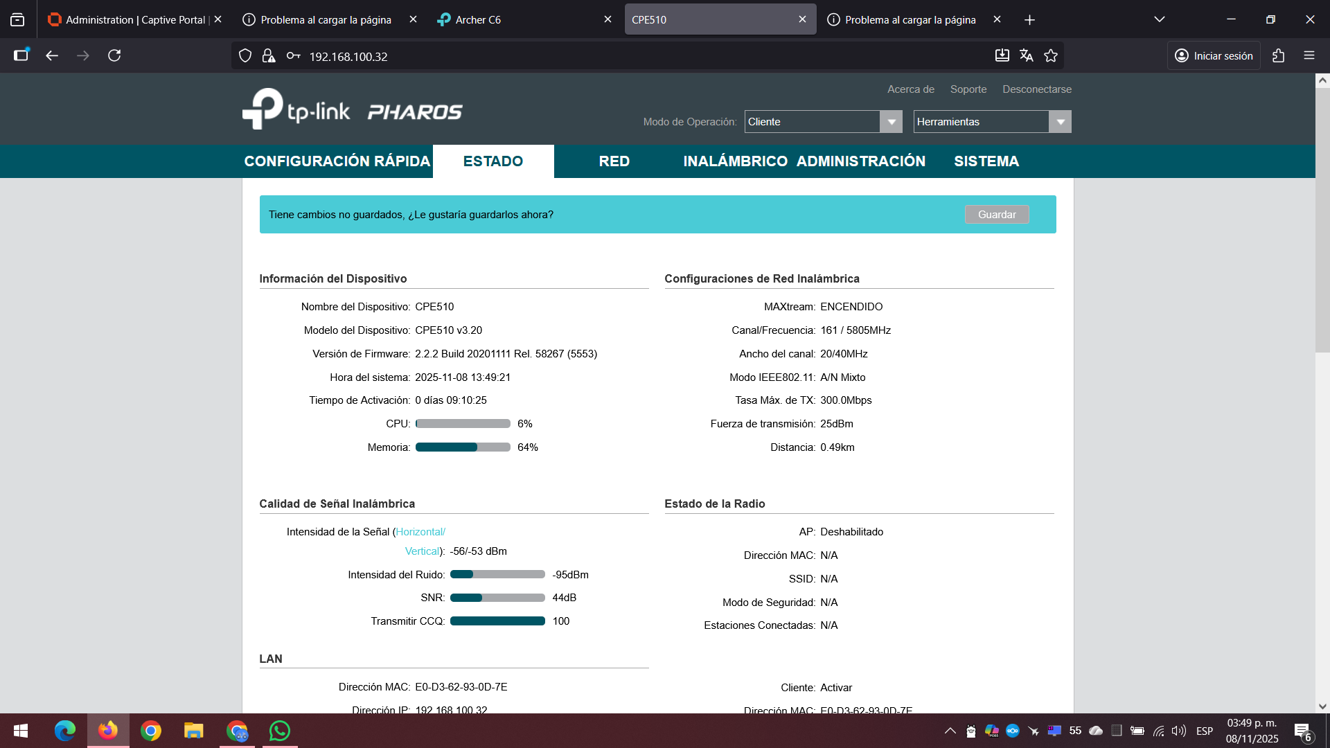Click Desconectarse to log out
Viewport: 1330px width, 748px height.
(1037, 89)
